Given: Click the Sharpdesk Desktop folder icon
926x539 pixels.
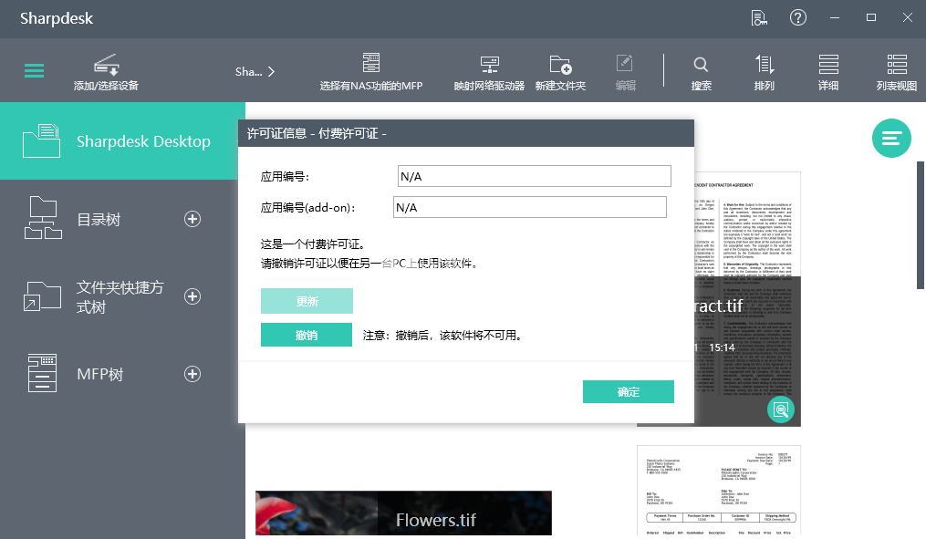Looking at the screenshot, I should pos(41,140).
